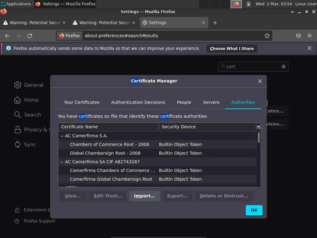Dismiss the data sharing notification bar
The height and width of the screenshot is (238, 317).
tap(309, 48)
